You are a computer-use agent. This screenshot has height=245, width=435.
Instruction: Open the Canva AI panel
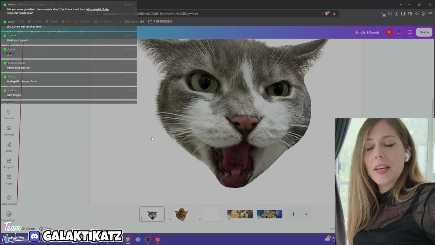(9, 115)
